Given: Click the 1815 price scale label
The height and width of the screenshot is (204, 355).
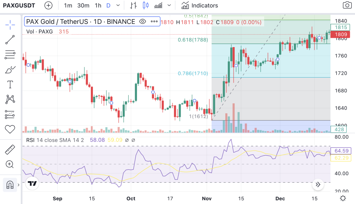Looking at the screenshot, I should coord(340,27).
